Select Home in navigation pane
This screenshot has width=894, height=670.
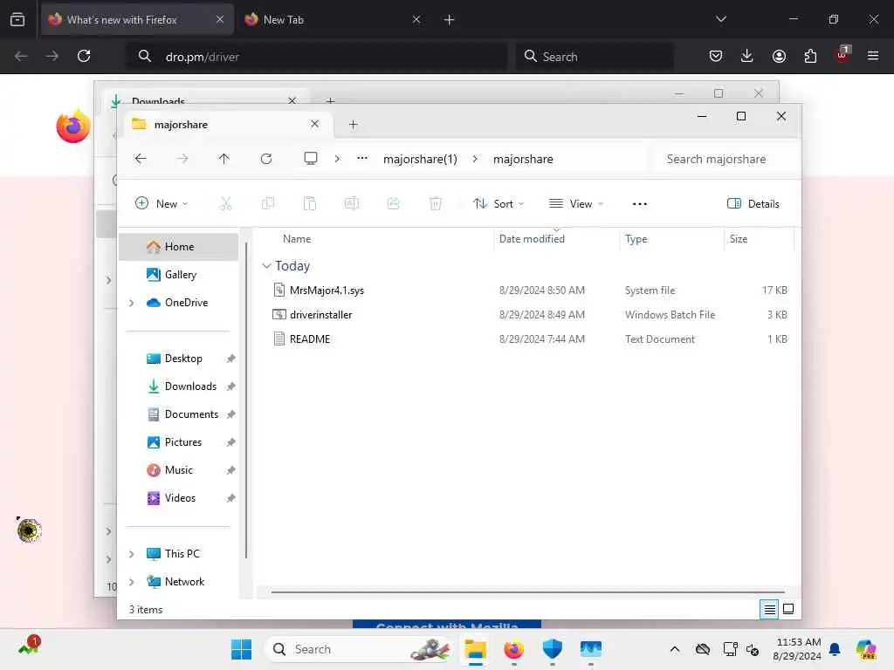(x=178, y=247)
